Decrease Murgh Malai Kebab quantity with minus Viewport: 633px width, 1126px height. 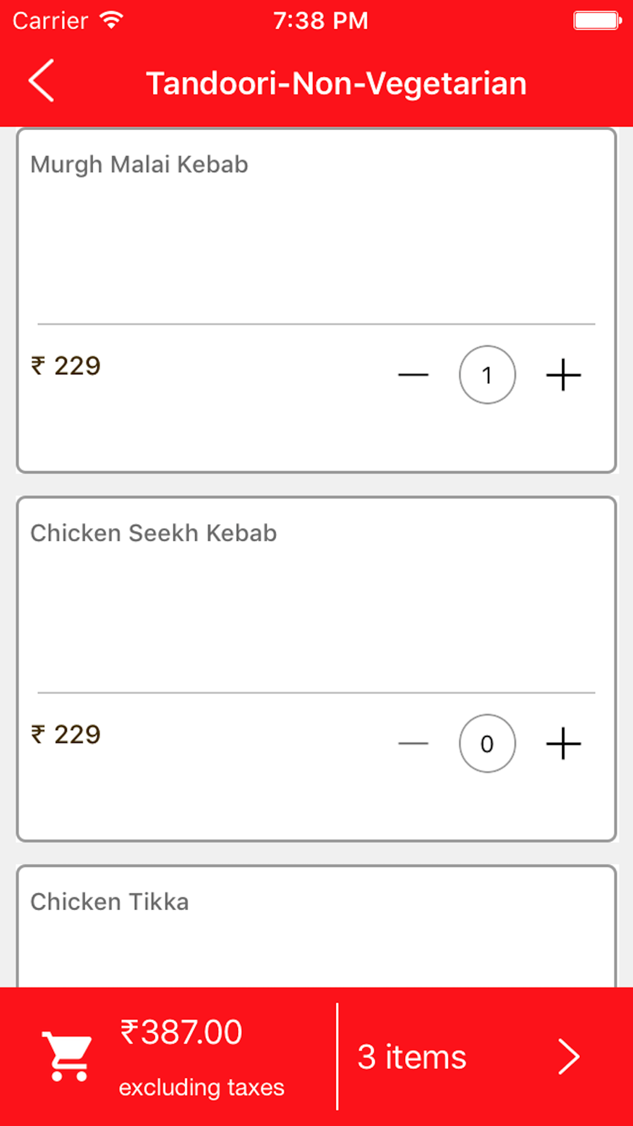(413, 375)
